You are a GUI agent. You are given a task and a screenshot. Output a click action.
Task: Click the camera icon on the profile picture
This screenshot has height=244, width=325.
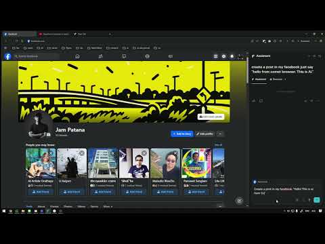point(48,135)
